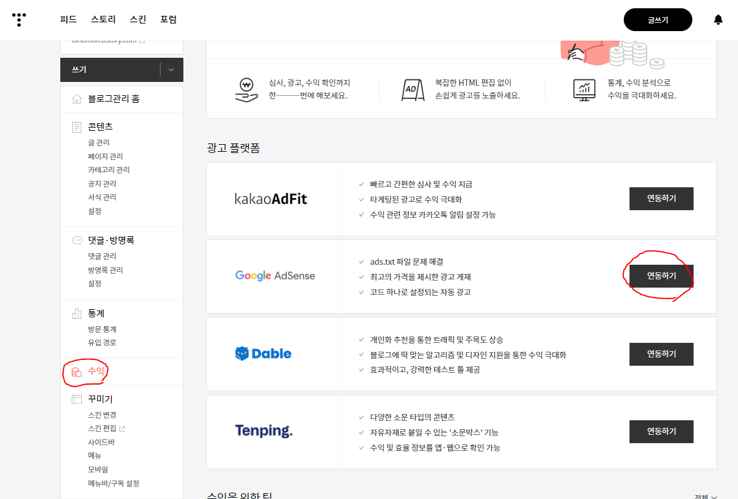This screenshot has height=499, width=738.
Task: Open the notification bell
Action: [x=718, y=20]
